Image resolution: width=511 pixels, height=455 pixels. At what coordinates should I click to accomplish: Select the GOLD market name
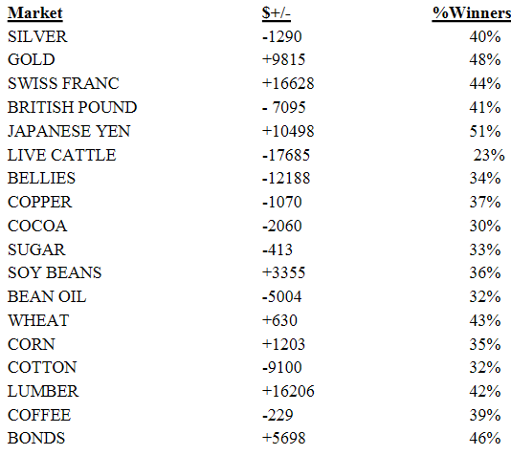pos(32,60)
